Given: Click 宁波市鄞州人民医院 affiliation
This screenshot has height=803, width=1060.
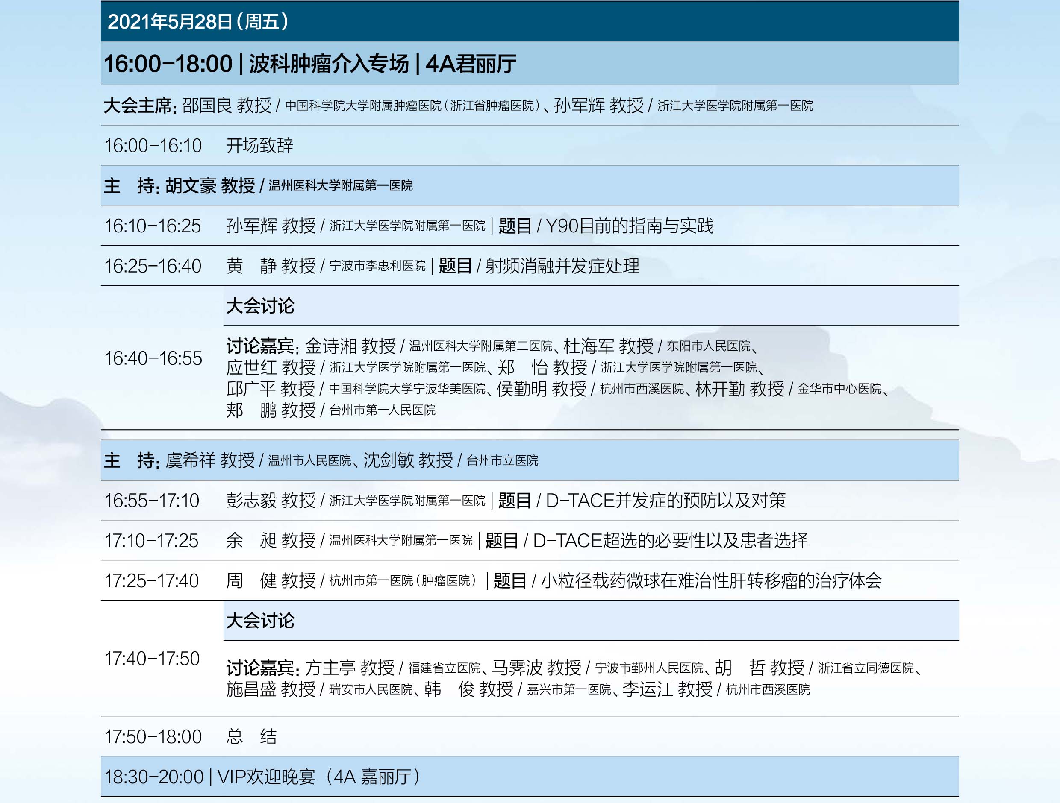Looking at the screenshot, I should (x=649, y=668).
